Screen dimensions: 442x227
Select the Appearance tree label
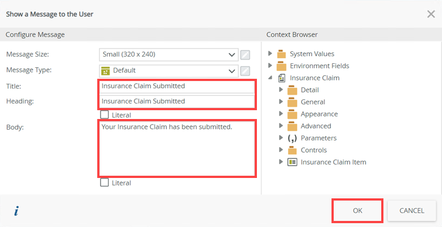[319, 114]
